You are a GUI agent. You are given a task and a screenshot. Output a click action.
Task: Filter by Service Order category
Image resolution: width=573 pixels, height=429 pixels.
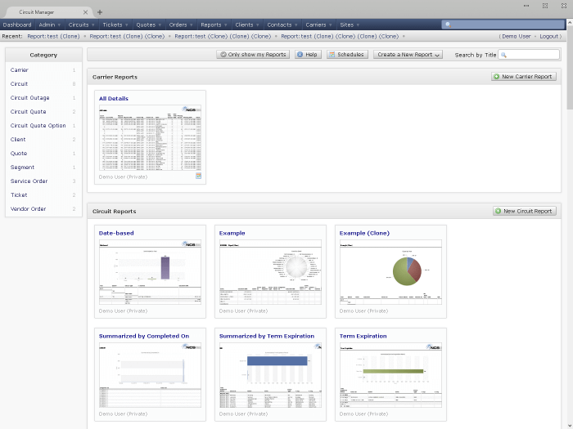point(29,181)
